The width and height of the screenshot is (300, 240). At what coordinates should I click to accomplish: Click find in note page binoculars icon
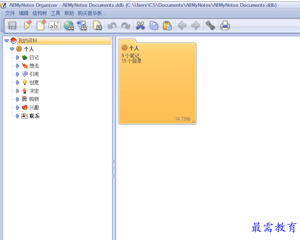coord(98,25)
